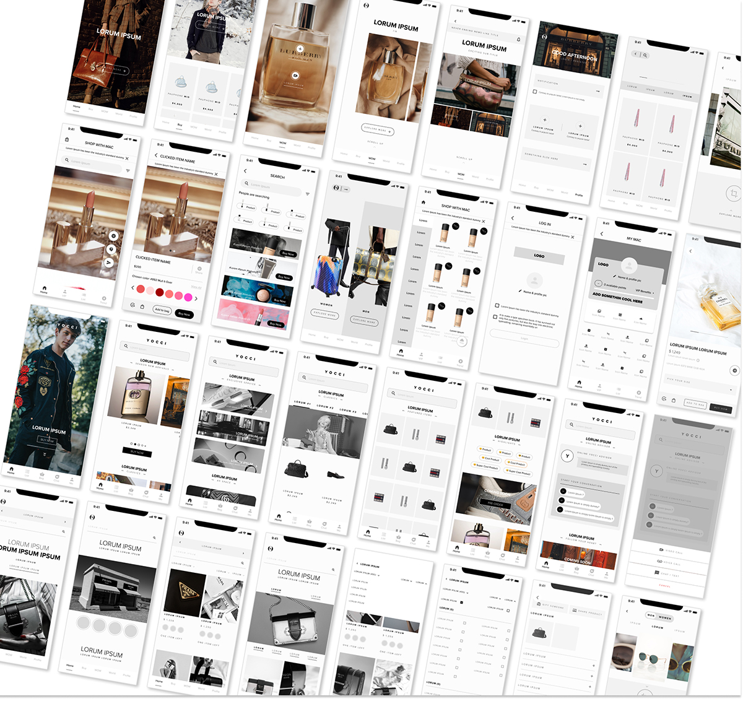Screen dimensions: 743x722
Task: Tap the magnifier icon on the Search screen field
Action: tap(246, 183)
